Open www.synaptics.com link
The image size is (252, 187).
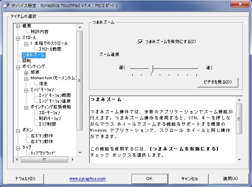[87, 179]
